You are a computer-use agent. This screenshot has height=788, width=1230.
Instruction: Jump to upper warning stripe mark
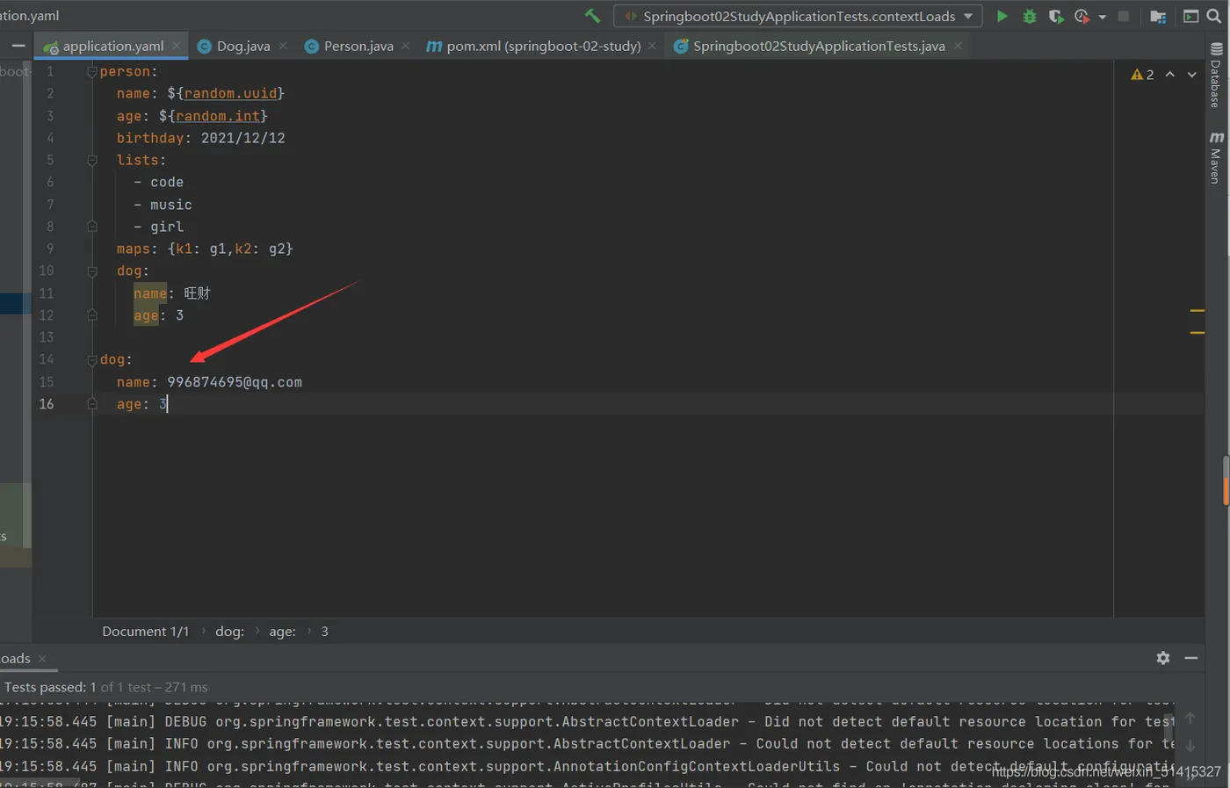[x=1197, y=310]
